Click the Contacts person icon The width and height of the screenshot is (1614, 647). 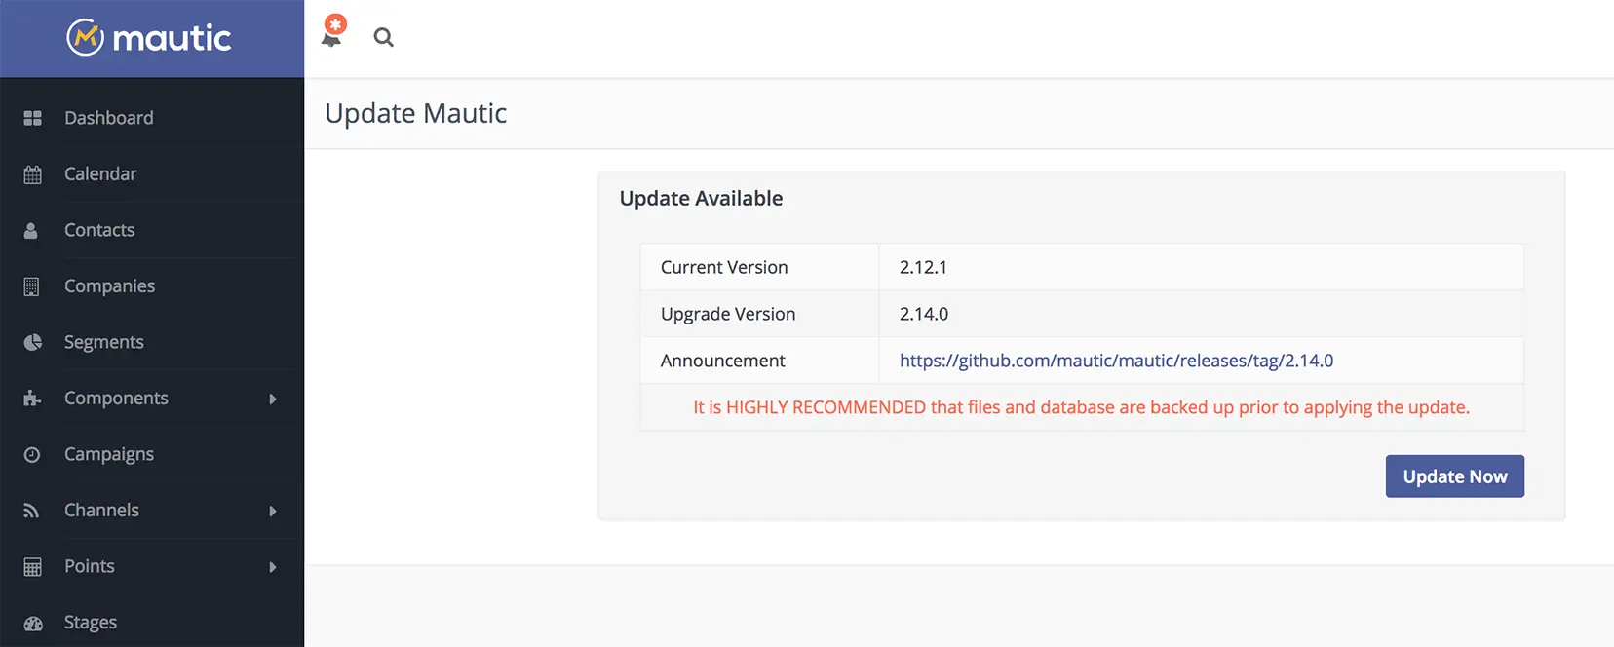pos(31,231)
